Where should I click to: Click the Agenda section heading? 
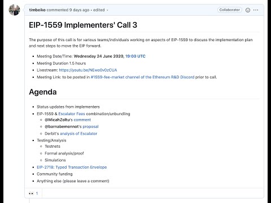click(x=43, y=92)
